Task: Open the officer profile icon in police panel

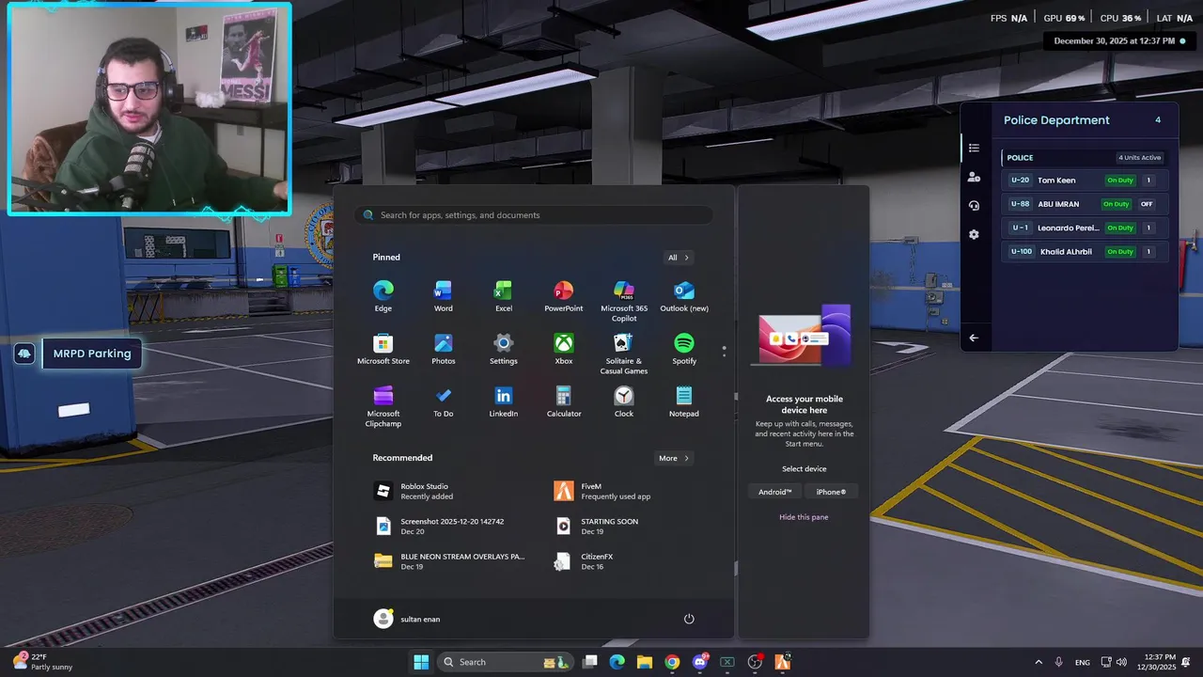Action: (974, 177)
